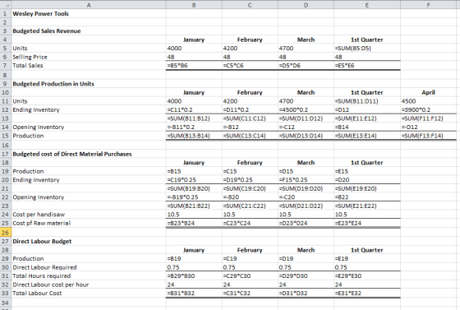Select column A header
The height and width of the screenshot is (310, 460).
point(89,5)
